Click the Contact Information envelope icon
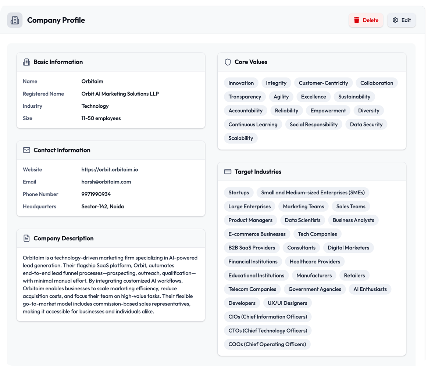Image resolution: width=428 pixels, height=366 pixels. coord(26,150)
